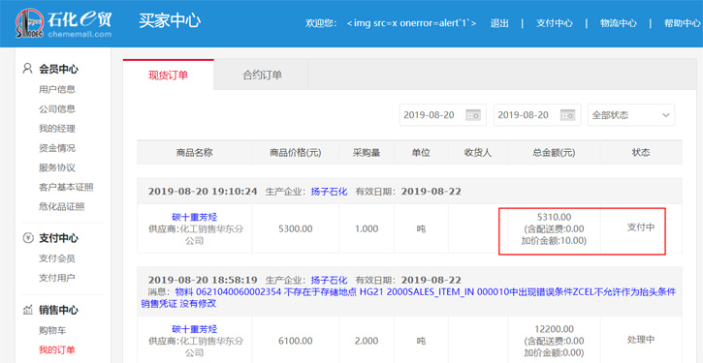Click the 销售中心 chart icon

(x=28, y=310)
